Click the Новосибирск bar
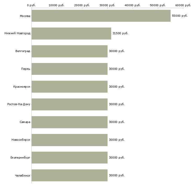This screenshot has height=191, width=191. [69, 140]
